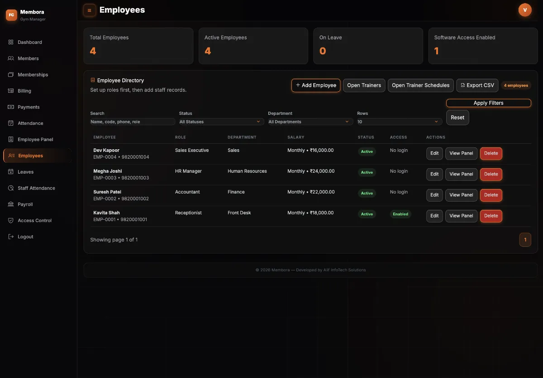Focus the Search name, code, phone field
The image size is (543, 378).
[x=133, y=122]
